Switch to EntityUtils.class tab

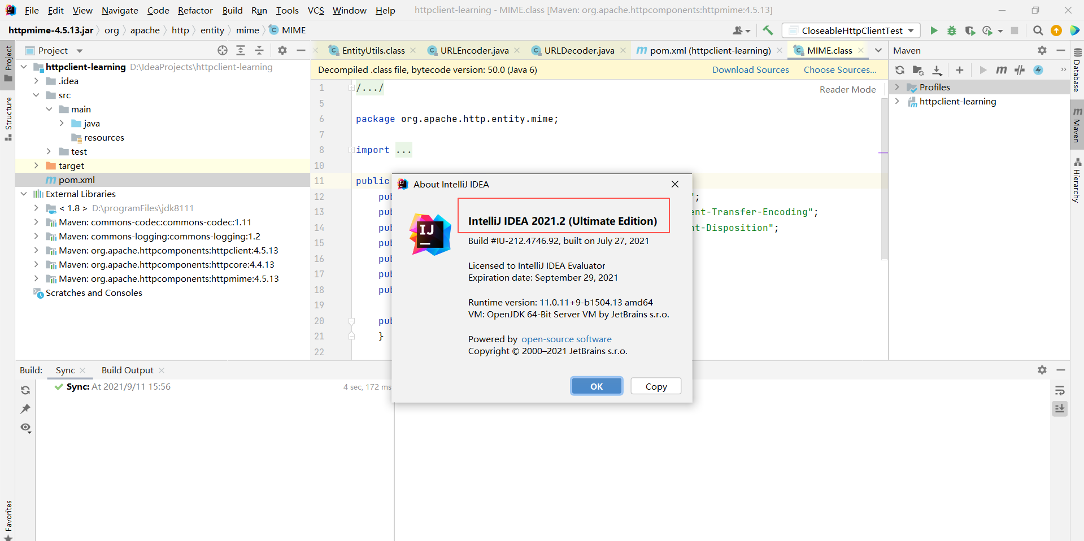click(373, 50)
